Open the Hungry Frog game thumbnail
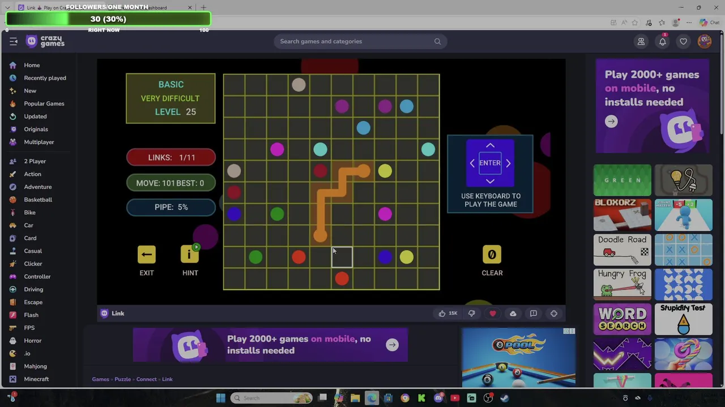This screenshot has width=725, height=407. [622, 284]
